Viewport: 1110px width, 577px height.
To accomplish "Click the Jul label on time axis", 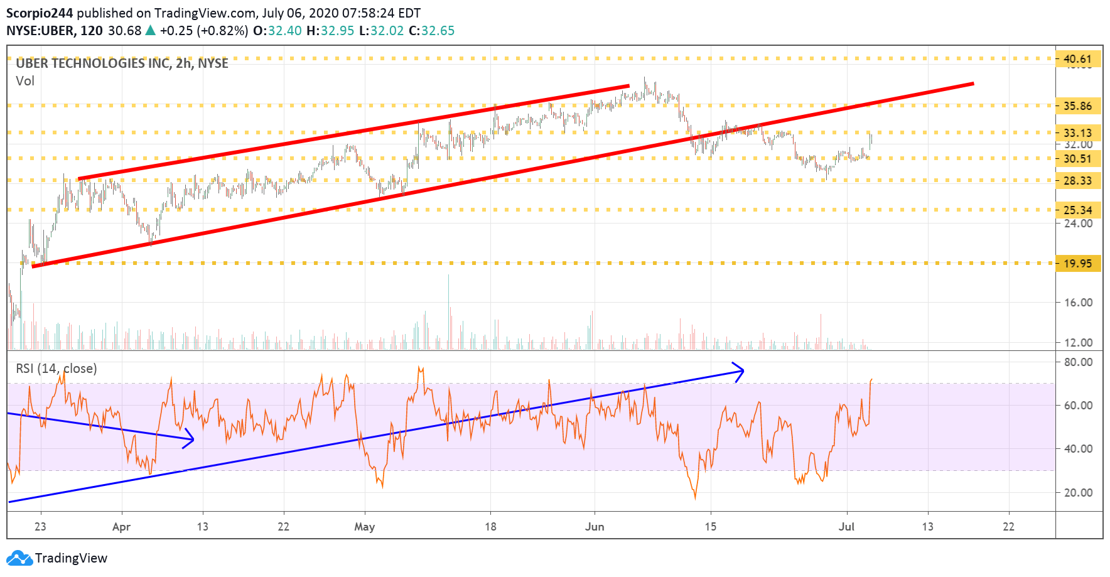I will 847,527.
